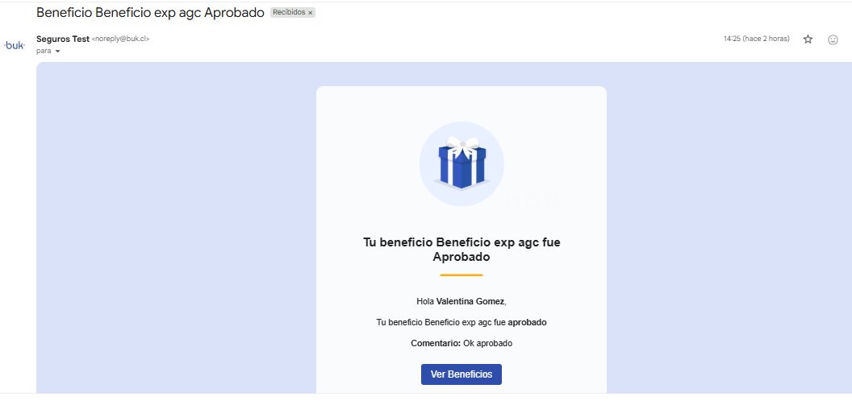This screenshot has height=401, width=852.
Task: Click the Recibidos label chip
Action: point(289,13)
